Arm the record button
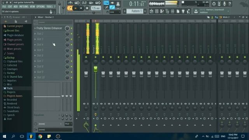This screenshot has height=140, width=249. click(x=87, y=8)
